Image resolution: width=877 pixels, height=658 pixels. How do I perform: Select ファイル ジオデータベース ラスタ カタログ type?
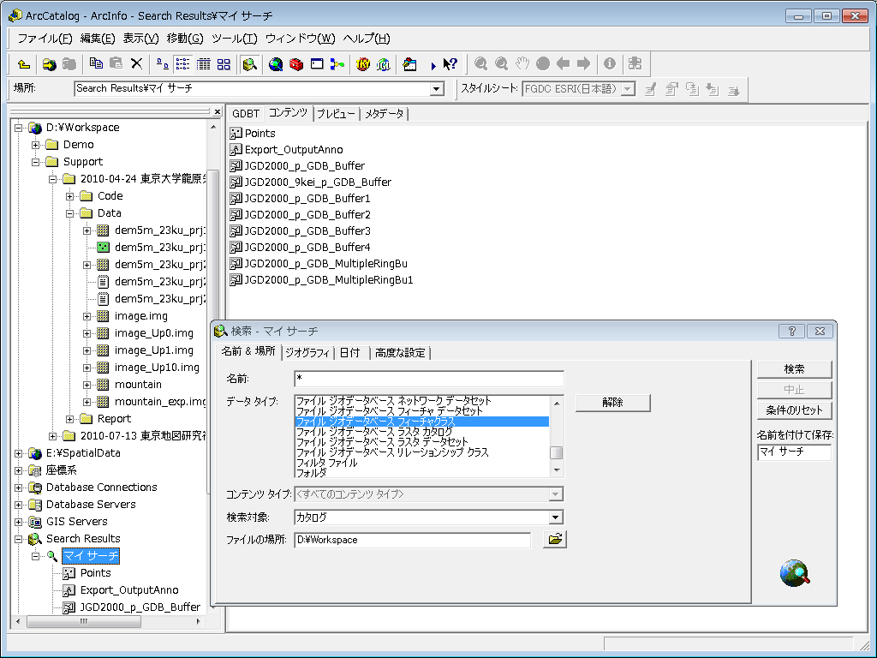(x=374, y=432)
